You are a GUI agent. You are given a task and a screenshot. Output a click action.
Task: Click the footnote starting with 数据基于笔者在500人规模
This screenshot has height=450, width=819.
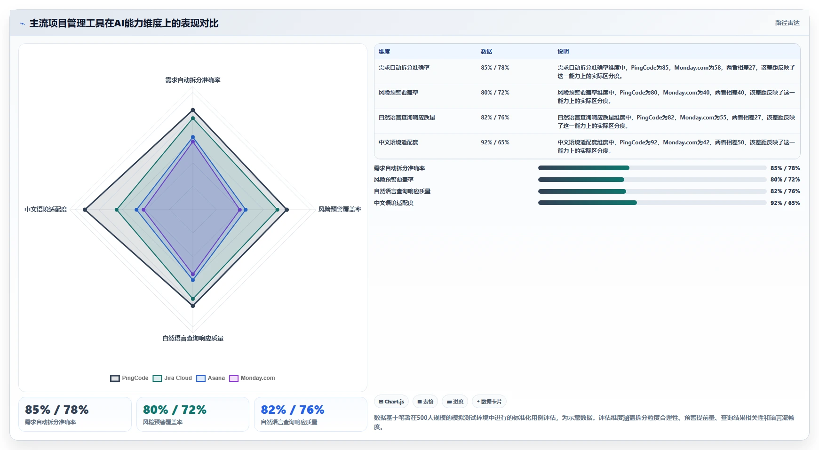[x=584, y=422]
